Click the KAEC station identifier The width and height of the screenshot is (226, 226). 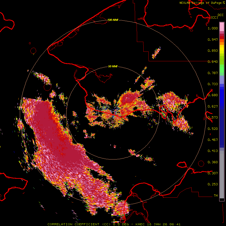pyautogui.click(x=140, y=224)
